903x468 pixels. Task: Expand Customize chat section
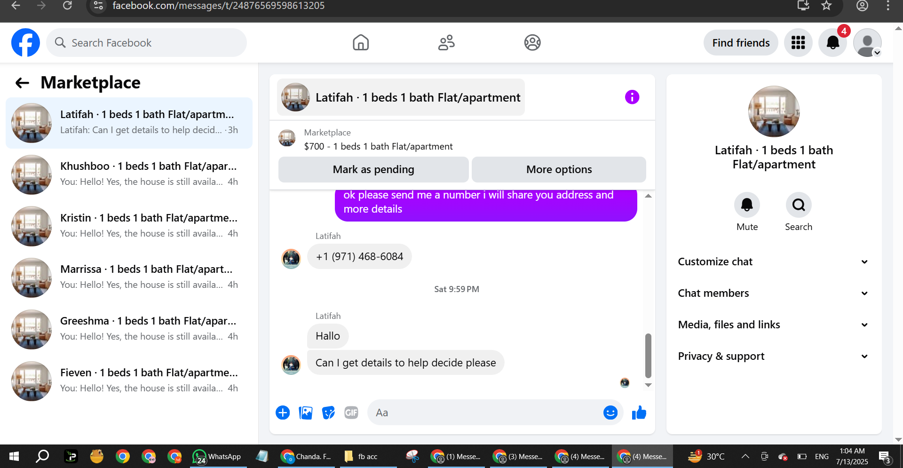pos(774,262)
